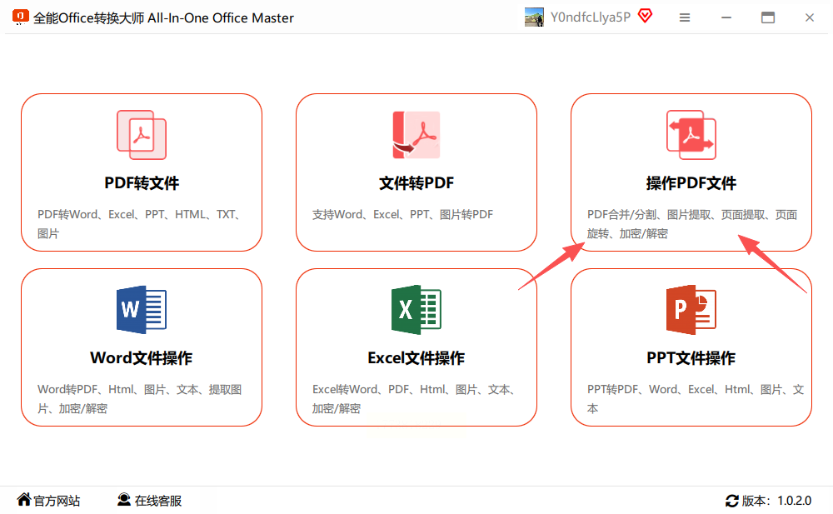Click description PDF合并/分割、图片提取
The height and width of the screenshot is (514, 833).
coord(691,224)
